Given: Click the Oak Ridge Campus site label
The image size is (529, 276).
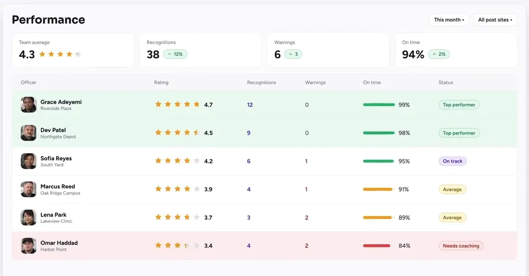Looking at the screenshot, I should click(60, 193).
